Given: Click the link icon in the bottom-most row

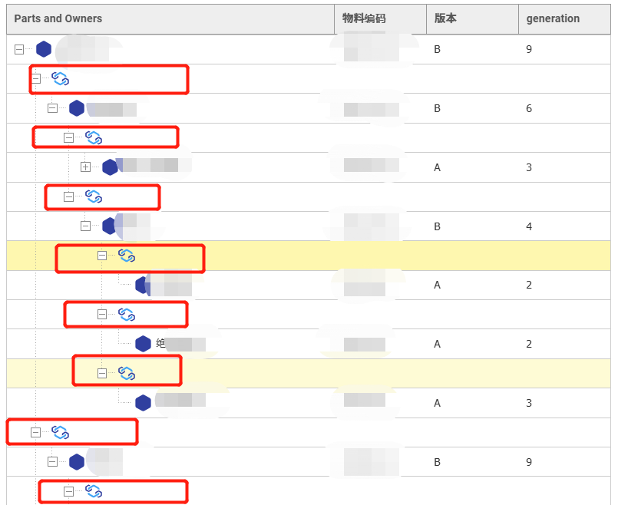Looking at the screenshot, I should coord(94,491).
